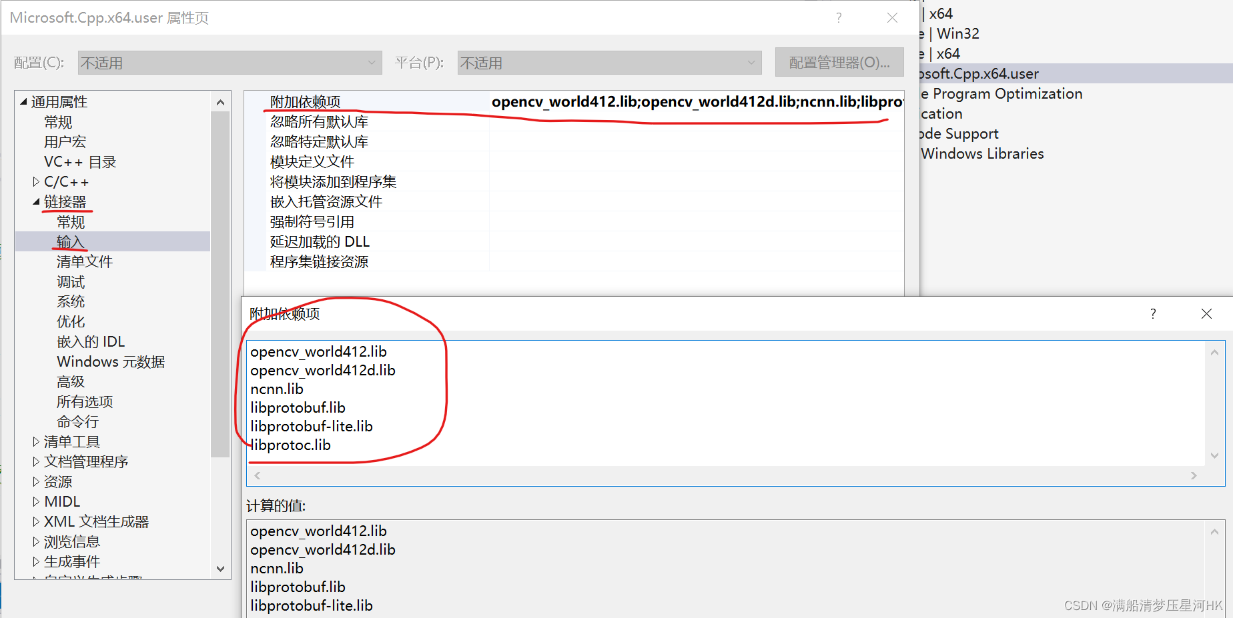Select the 忽略特定默认库 property

click(319, 142)
